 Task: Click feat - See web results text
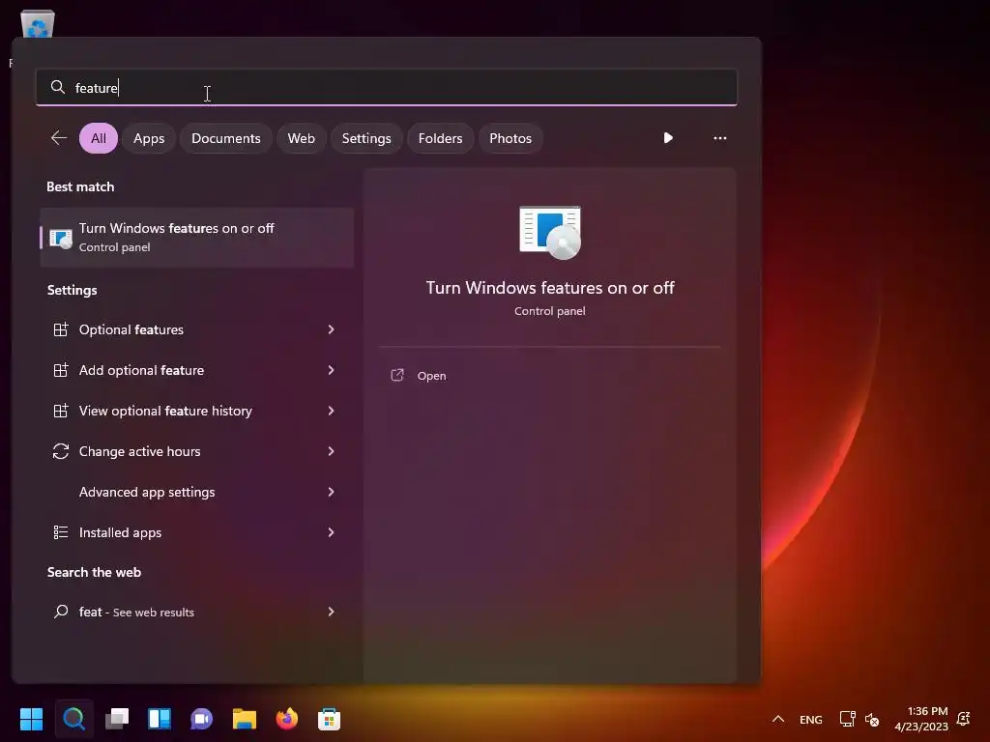136,612
